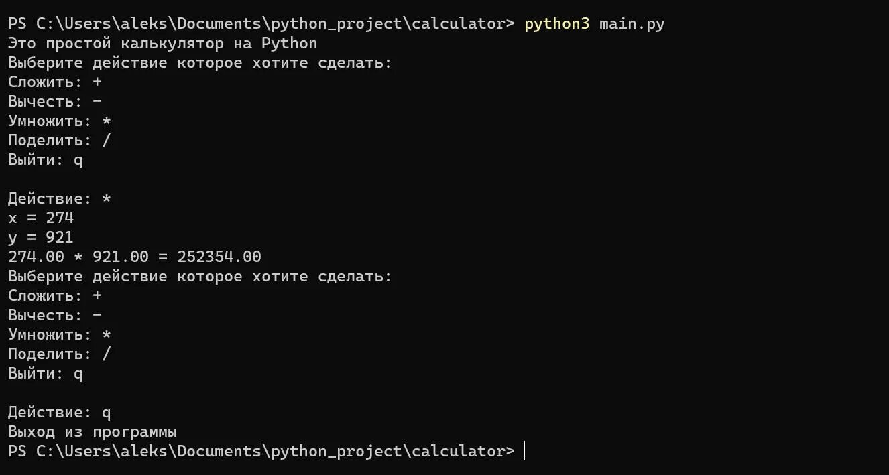Click the top PS path prompt text
The image size is (889, 475).
click(x=261, y=24)
